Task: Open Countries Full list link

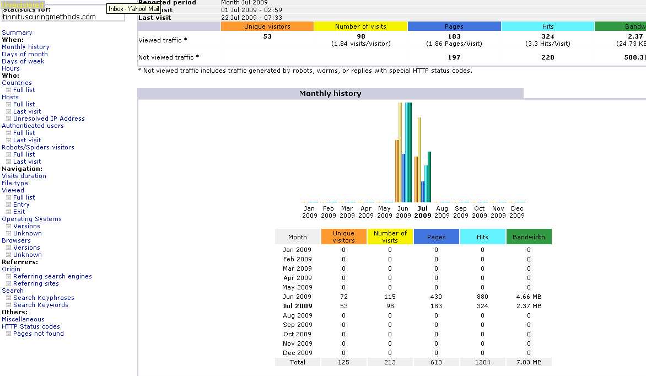Action: click(24, 90)
